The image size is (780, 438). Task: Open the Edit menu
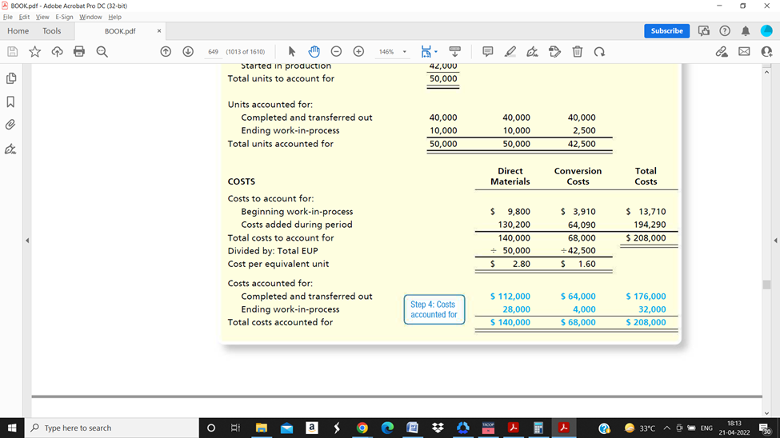(24, 17)
